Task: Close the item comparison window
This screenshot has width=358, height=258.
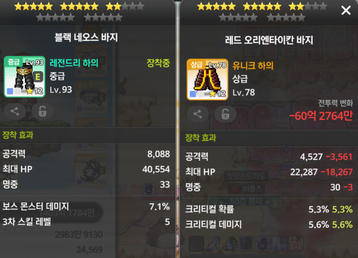Action: 346,10
